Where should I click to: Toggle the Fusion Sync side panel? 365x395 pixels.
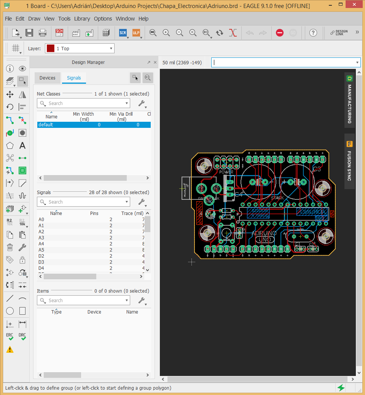(349, 161)
